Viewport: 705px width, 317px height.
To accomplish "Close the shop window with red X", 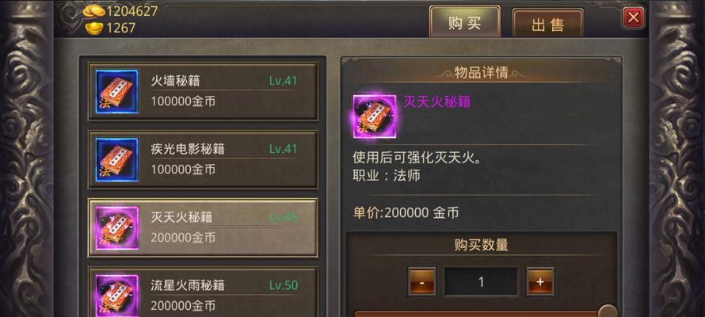I will [x=634, y=18].
